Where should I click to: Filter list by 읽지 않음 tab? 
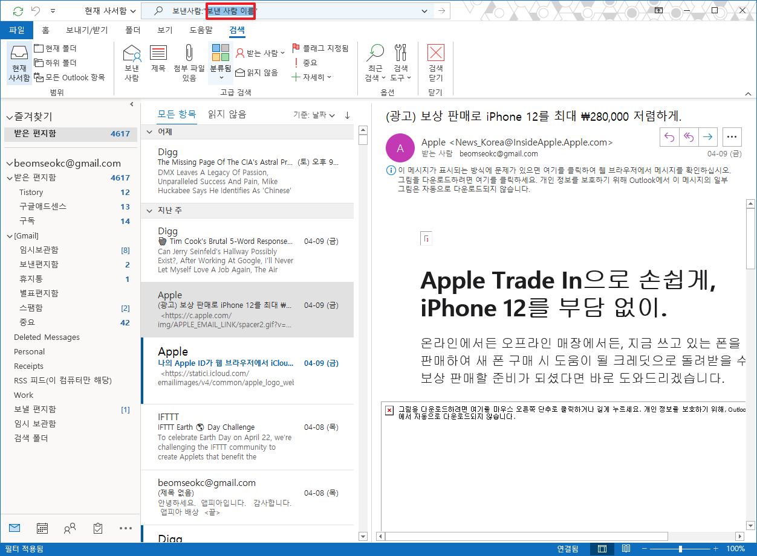tap(227, 114)
